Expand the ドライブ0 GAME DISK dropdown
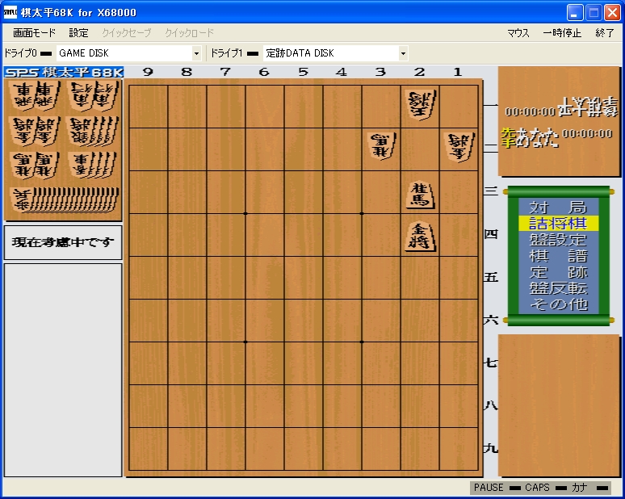 pos(196,53)
